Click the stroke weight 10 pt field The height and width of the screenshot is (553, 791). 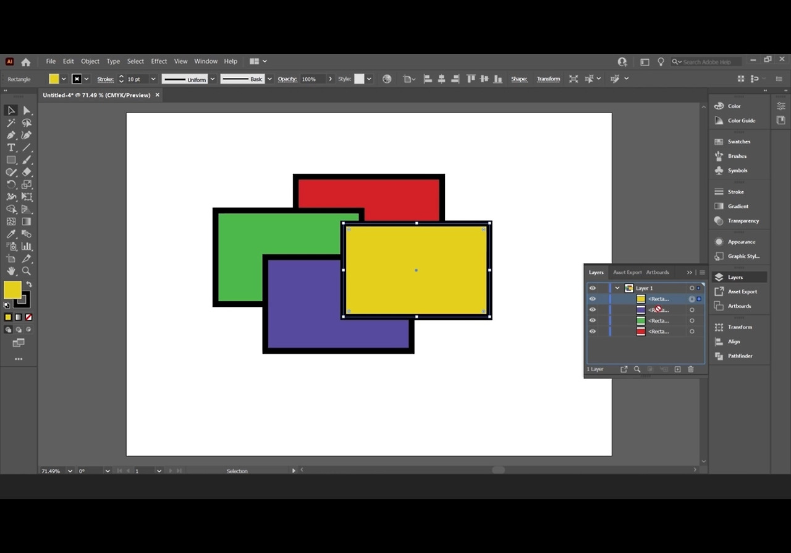137,79
